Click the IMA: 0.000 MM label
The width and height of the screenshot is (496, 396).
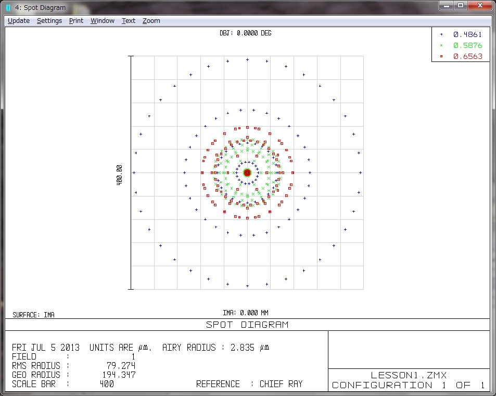click(246, 313)
